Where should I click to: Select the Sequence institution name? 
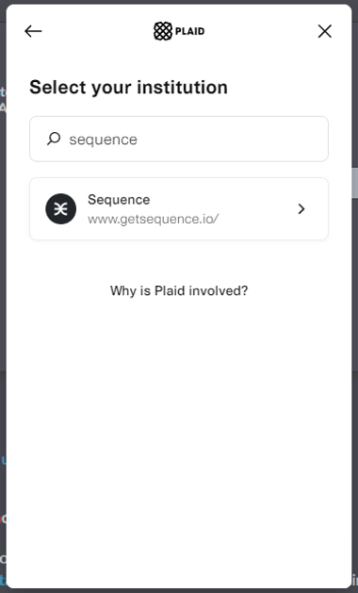(x=119, y=199)
